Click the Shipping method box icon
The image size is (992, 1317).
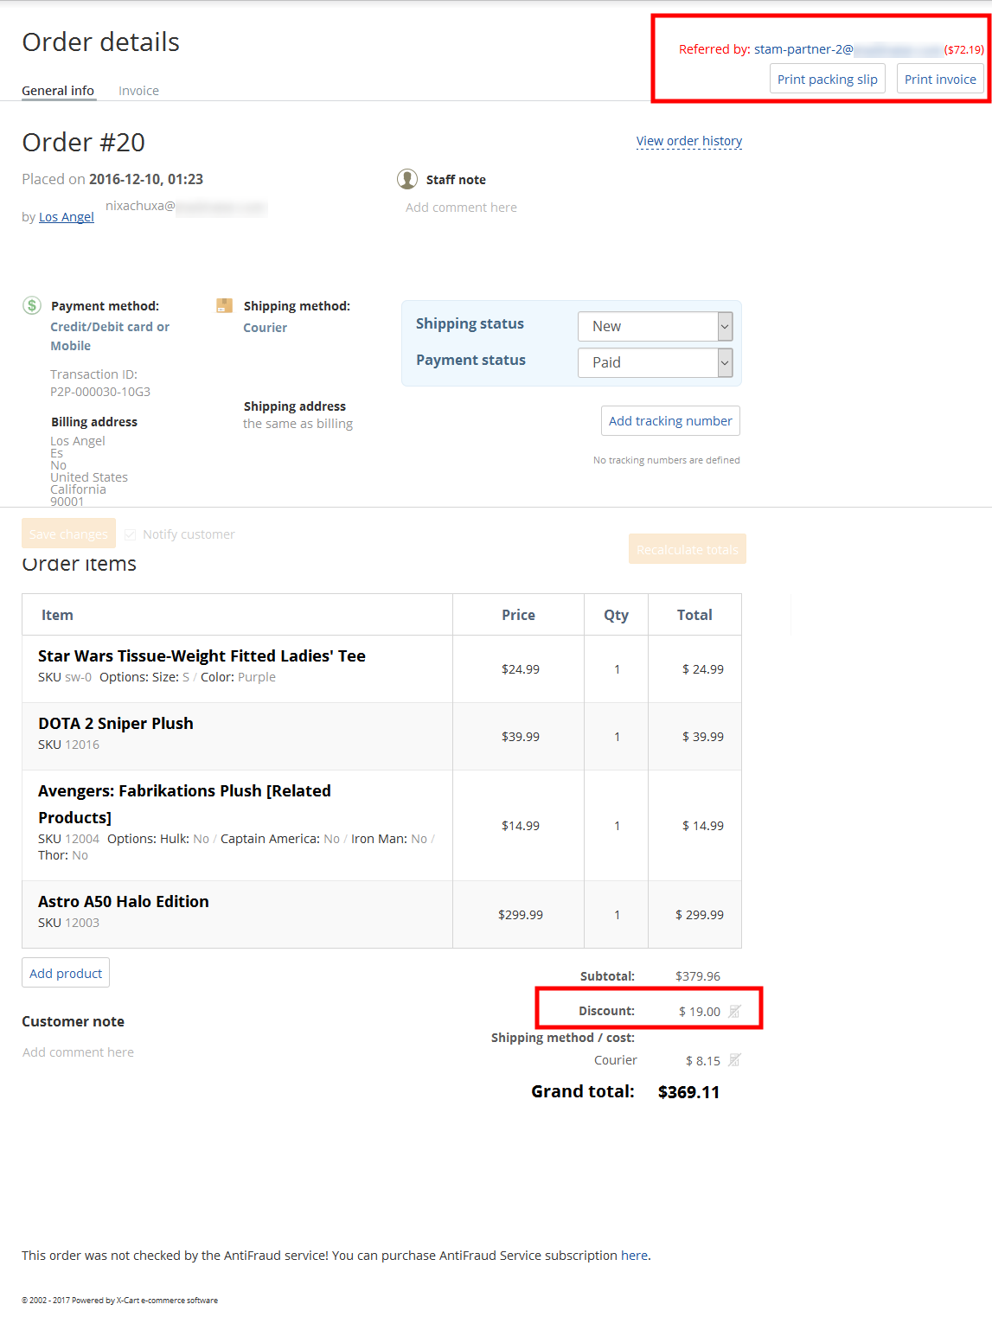click(224, 305)
